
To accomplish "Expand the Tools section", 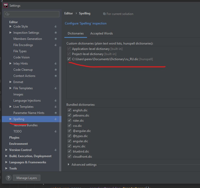I will [x=6, y=168].
